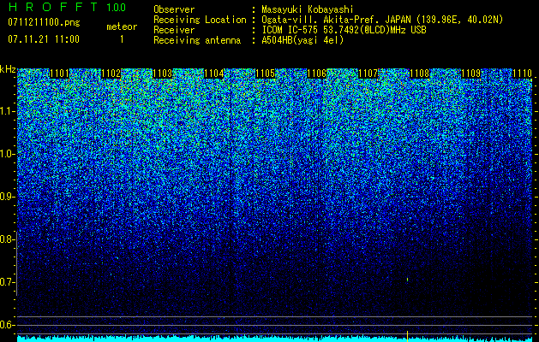The height and width of the screenshot is (342, 539).
Task: Click the 1105 time marker
Action: click(266, 74)
